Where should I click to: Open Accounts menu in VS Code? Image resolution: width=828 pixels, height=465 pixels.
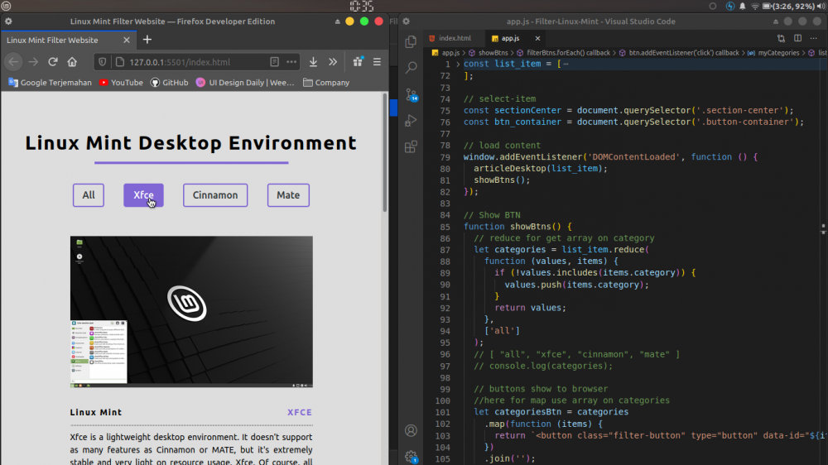411,431
